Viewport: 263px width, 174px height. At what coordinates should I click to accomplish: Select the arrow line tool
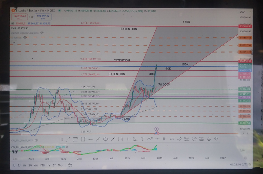[x=113, y=139]
